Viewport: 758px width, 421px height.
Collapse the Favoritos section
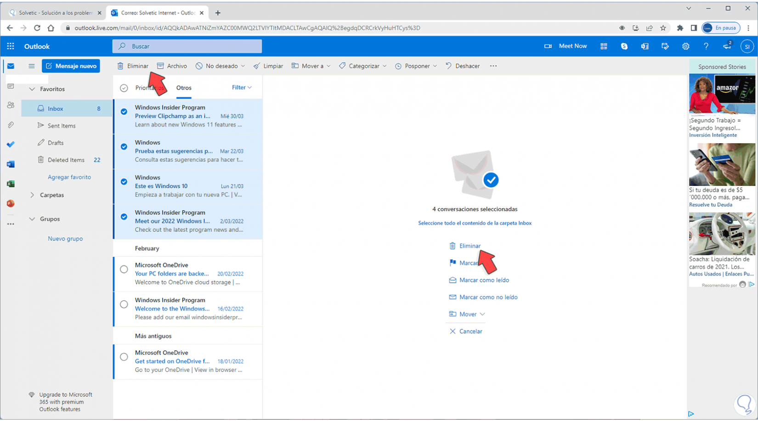click(32, 89)
